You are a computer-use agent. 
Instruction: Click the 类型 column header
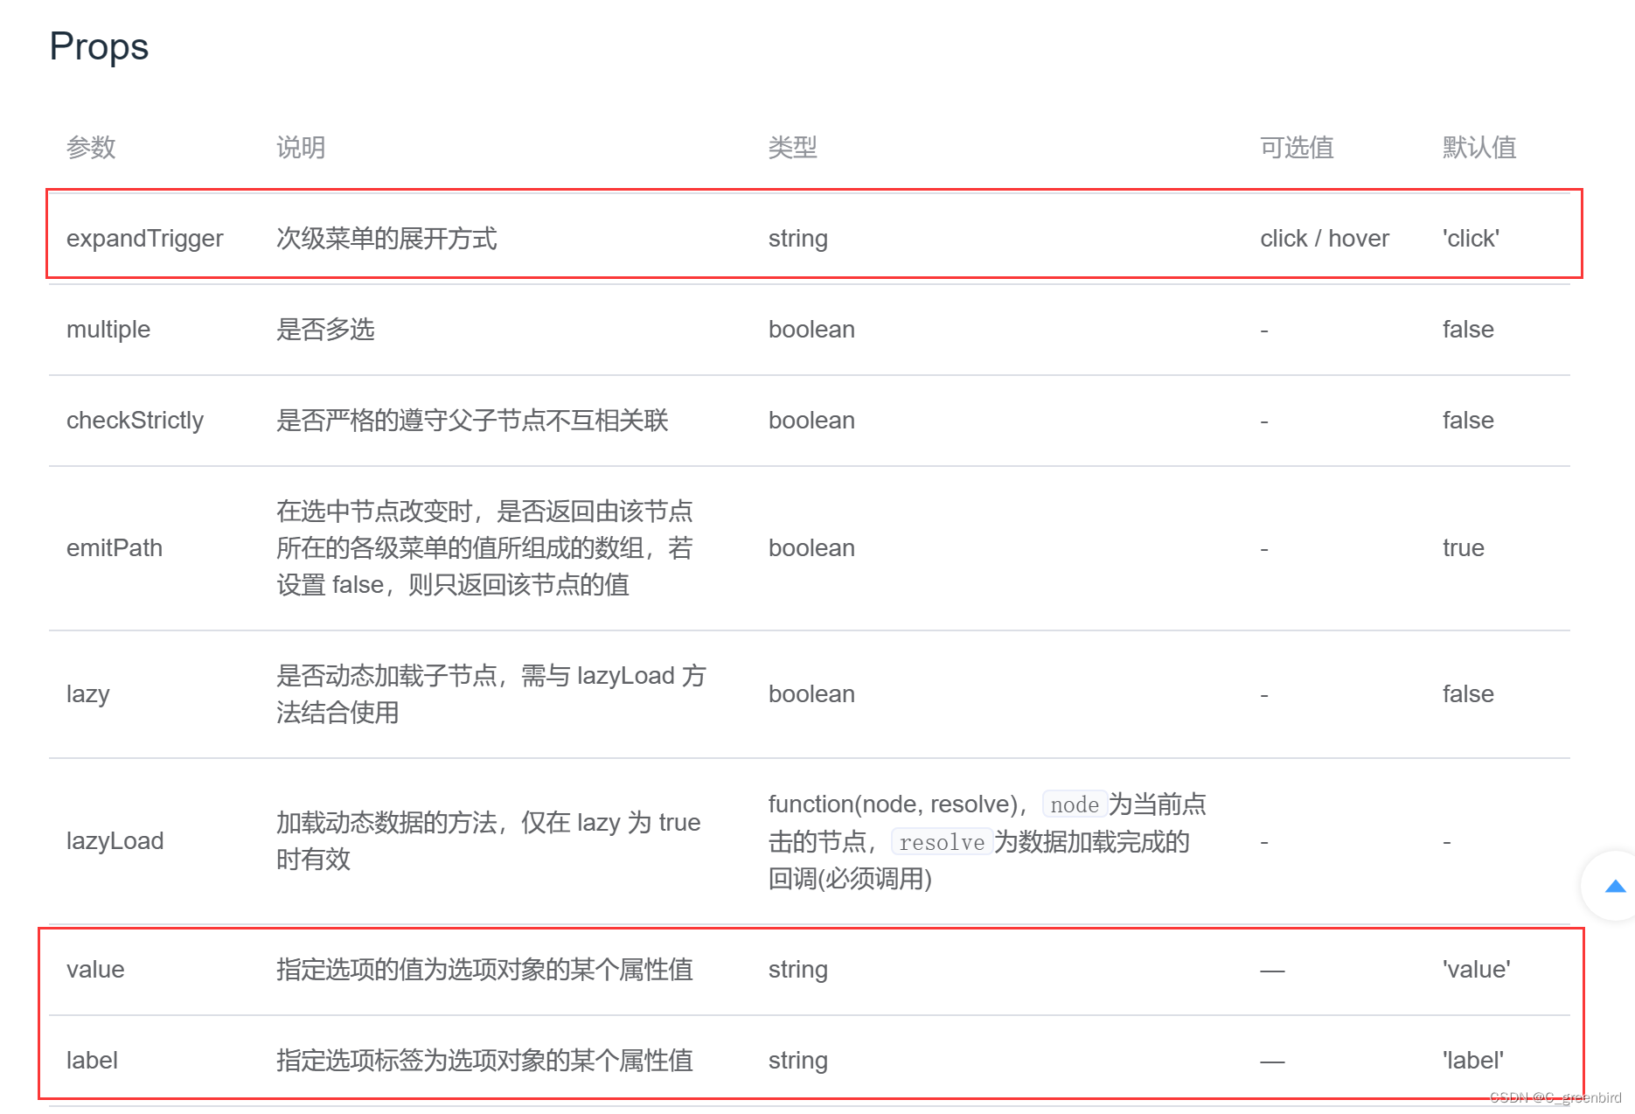(793, 147)
